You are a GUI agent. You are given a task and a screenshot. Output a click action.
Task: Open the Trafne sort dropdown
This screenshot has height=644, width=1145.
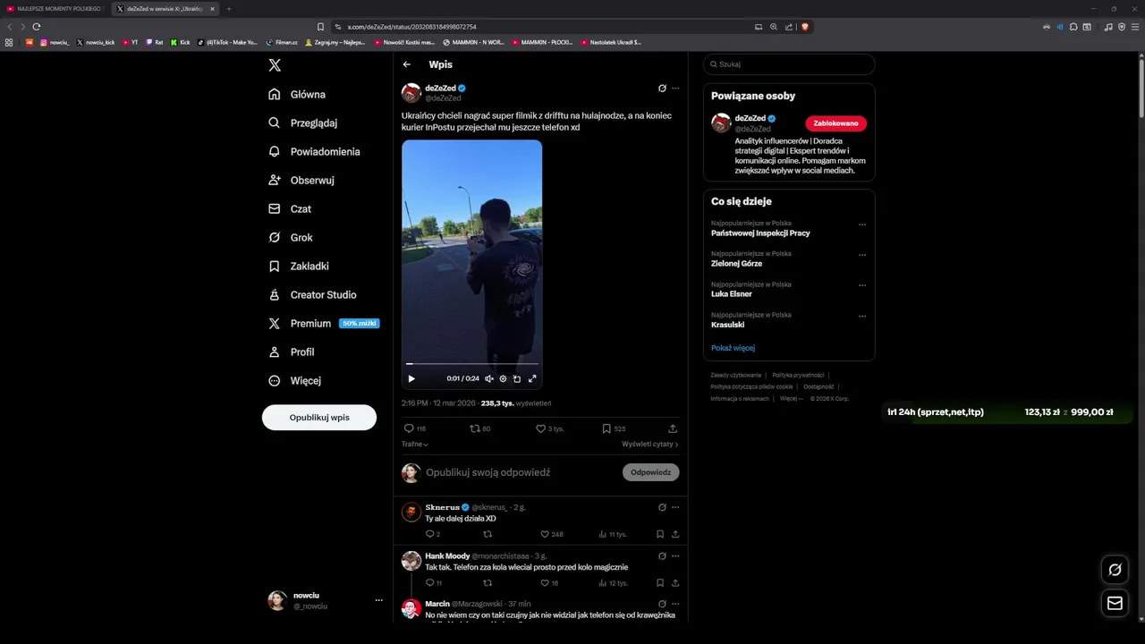[x=415, y=444]
